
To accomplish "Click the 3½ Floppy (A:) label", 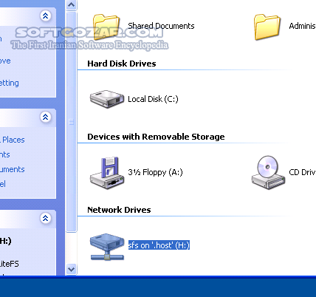I will 155,172.
